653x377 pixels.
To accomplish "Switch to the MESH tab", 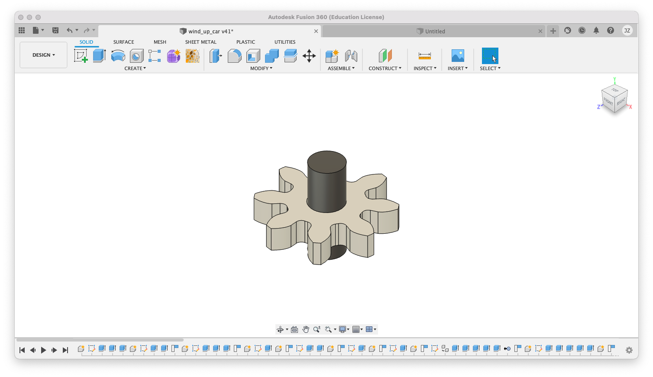I will click(160, 42).
